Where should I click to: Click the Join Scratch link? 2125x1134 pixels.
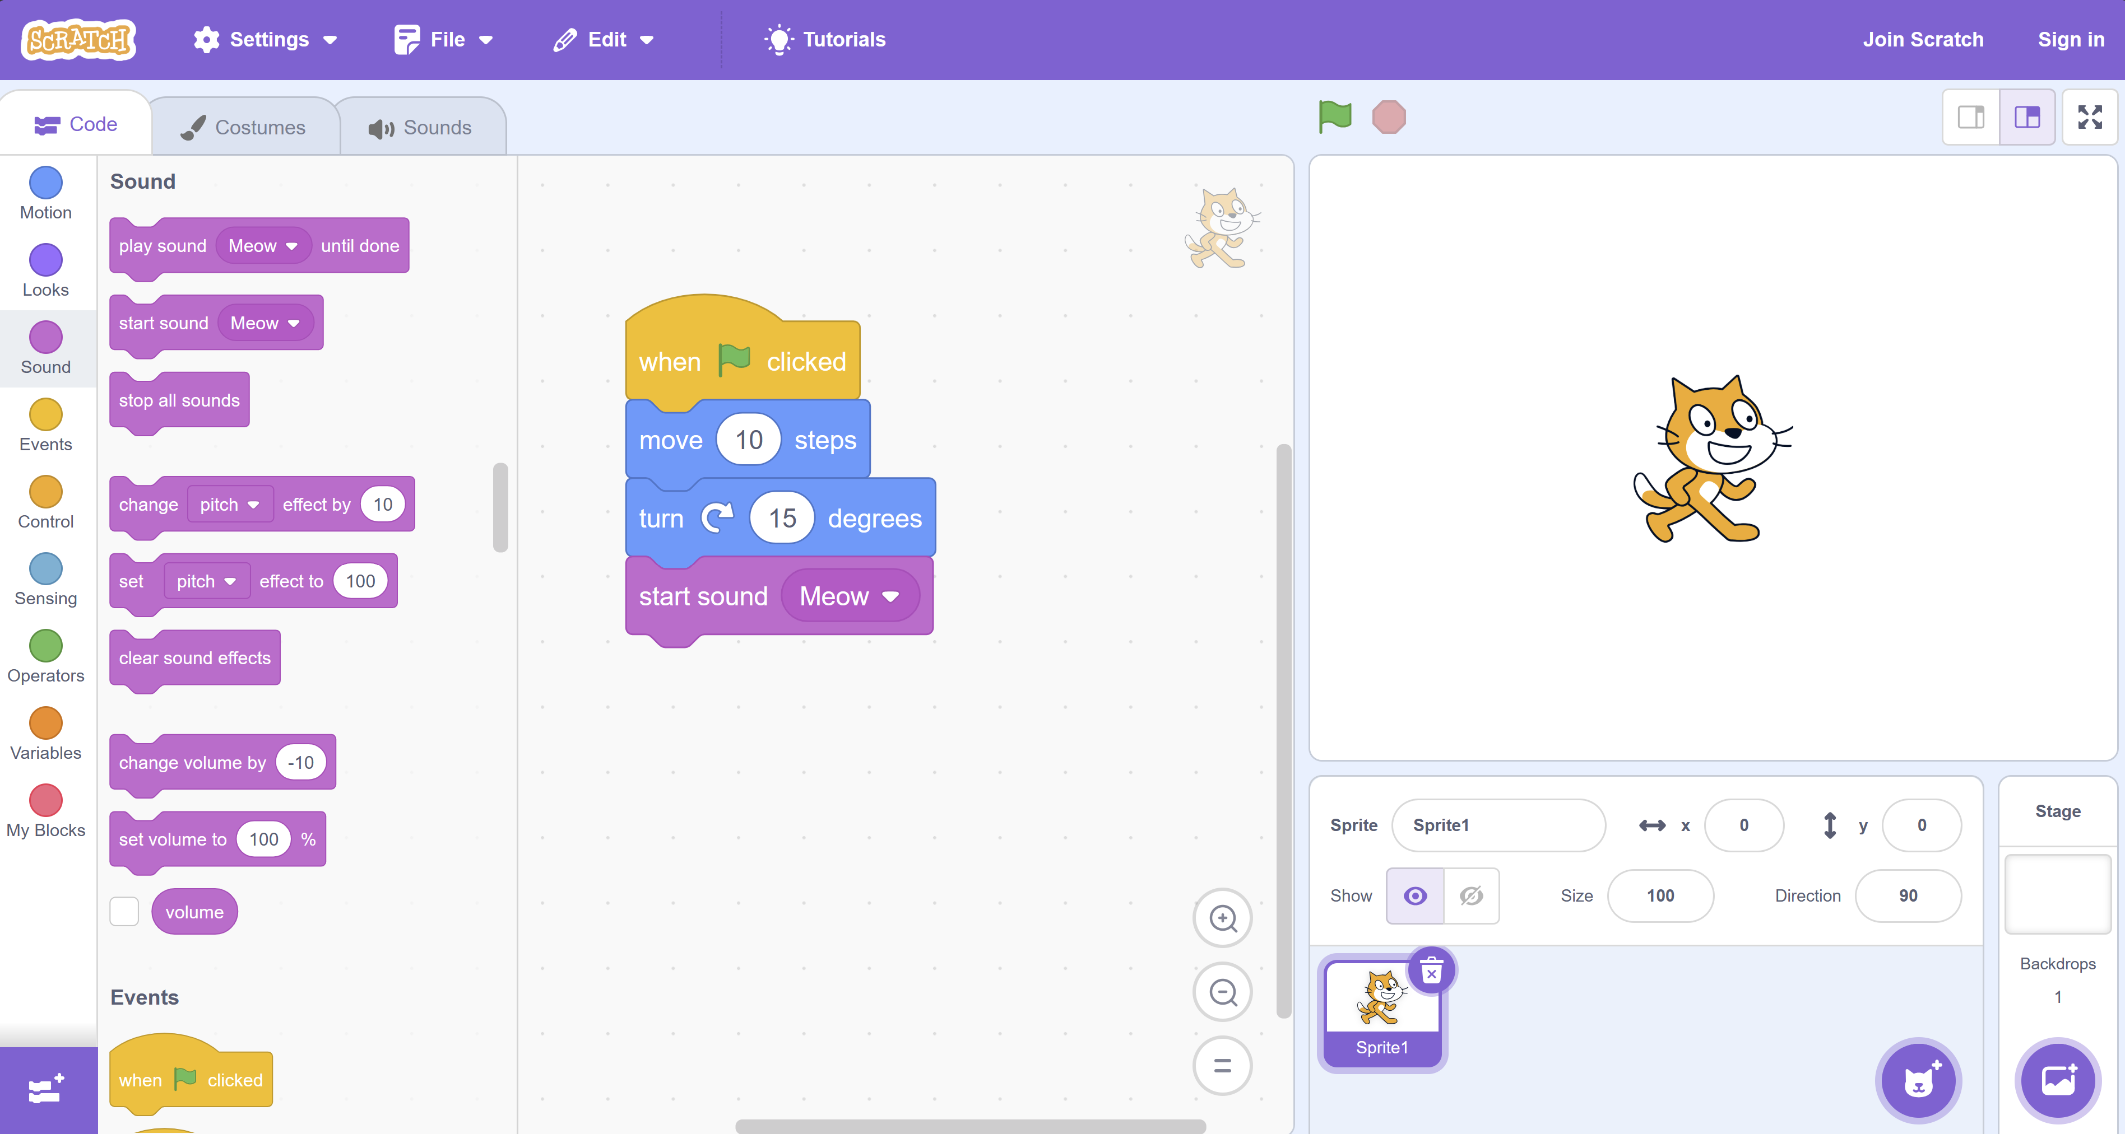(1924, 39)
